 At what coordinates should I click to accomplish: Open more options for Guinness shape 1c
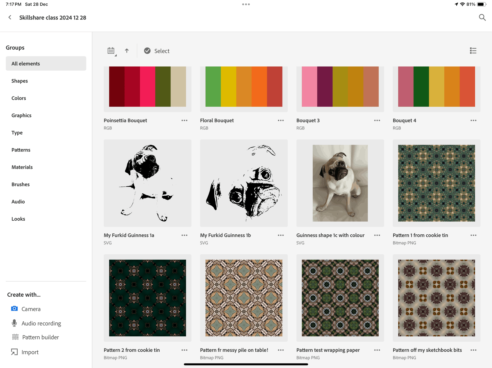click(377, 235)
